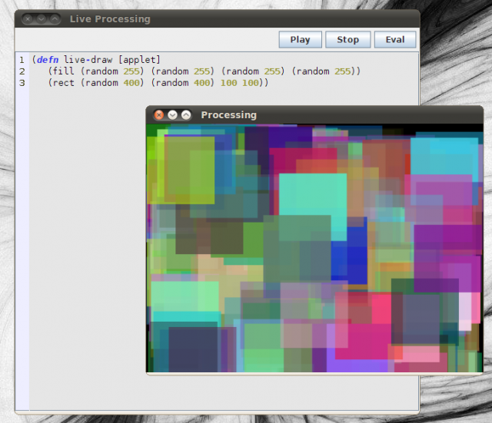Close the Live Processing window
Viewport: 492px width, 423px height.
pyautogui.click(x=28, y=19)
